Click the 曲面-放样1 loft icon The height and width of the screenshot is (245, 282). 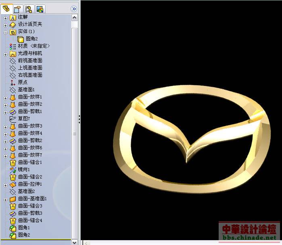click(13, 98)
